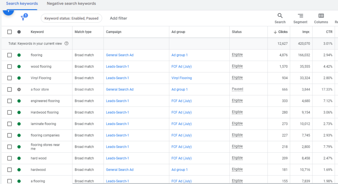
Task: Open the Vinyl Flooring ad group link
Action: pyautogui.click(x=181, y=78)
